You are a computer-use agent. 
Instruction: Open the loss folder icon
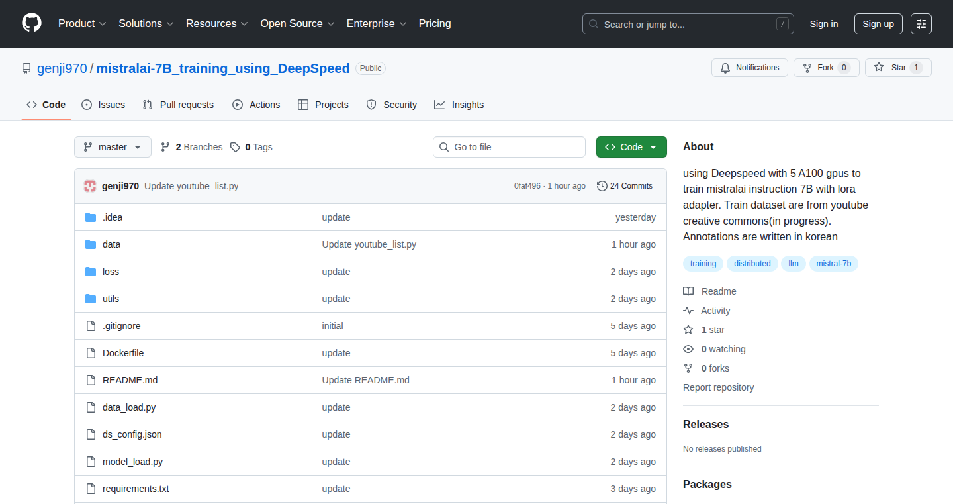pos(91,272)
